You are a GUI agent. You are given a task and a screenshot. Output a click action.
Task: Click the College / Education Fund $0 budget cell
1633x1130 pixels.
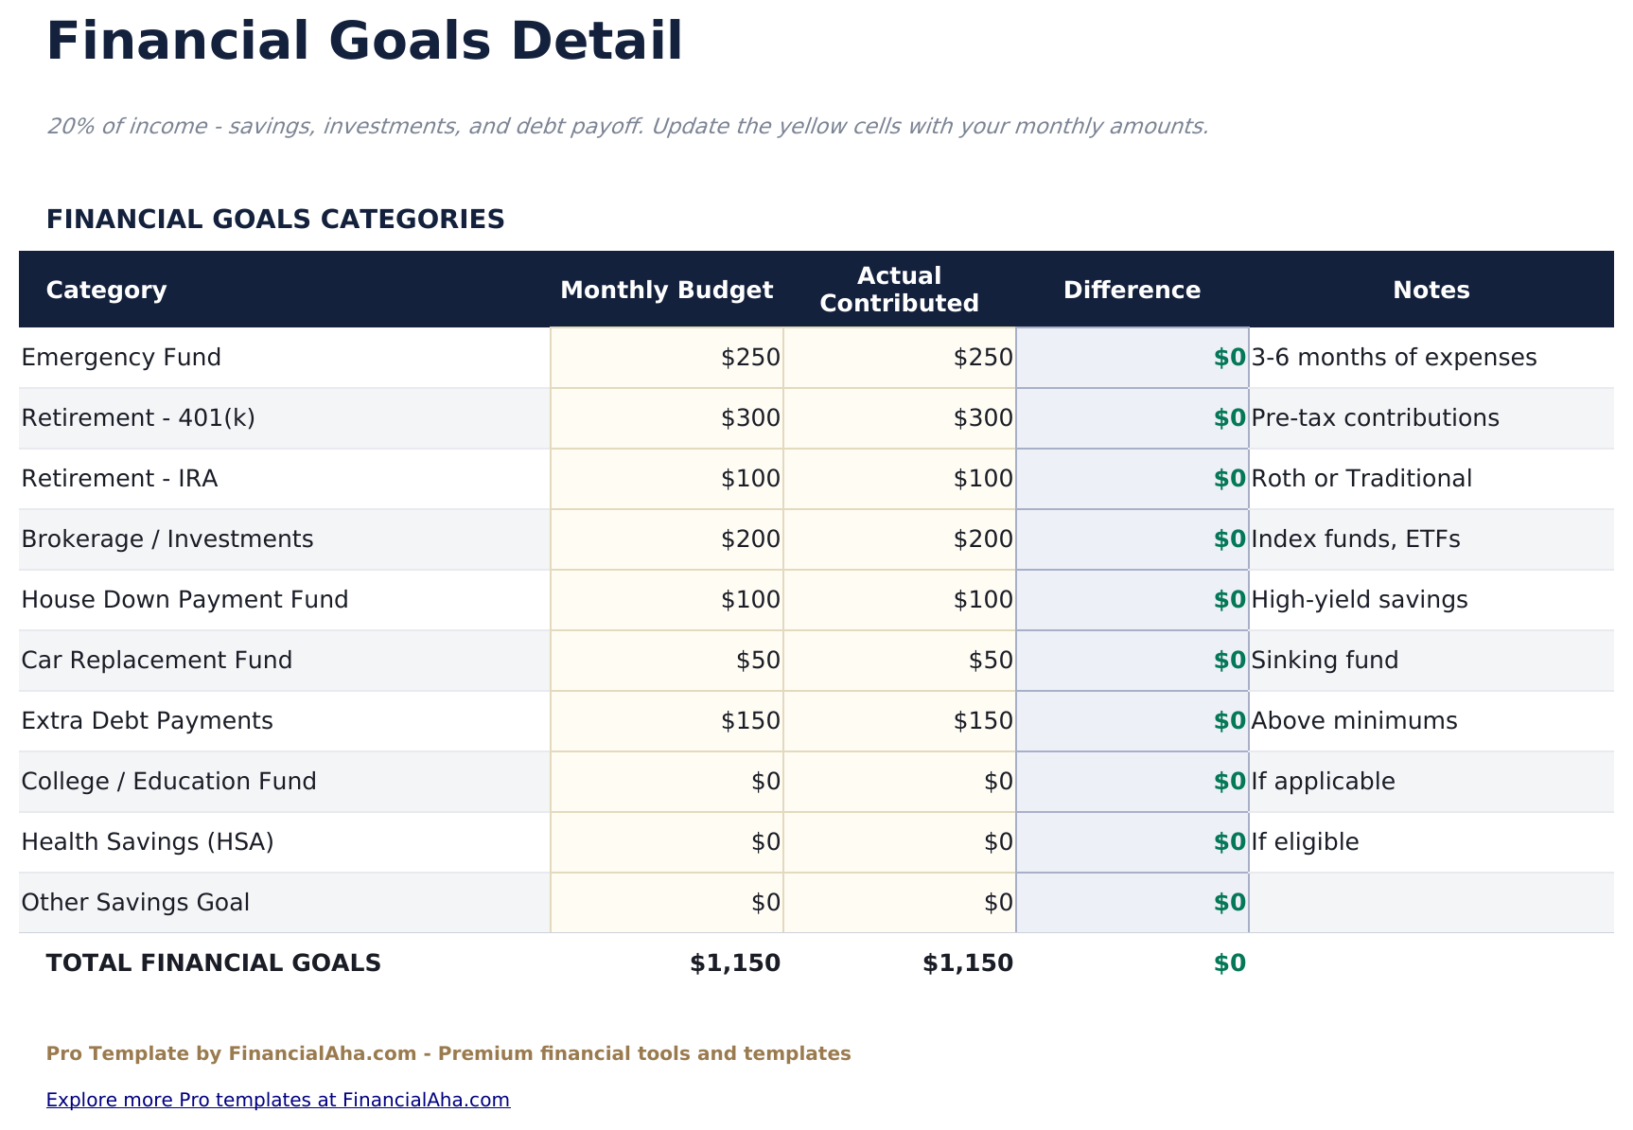666,781
